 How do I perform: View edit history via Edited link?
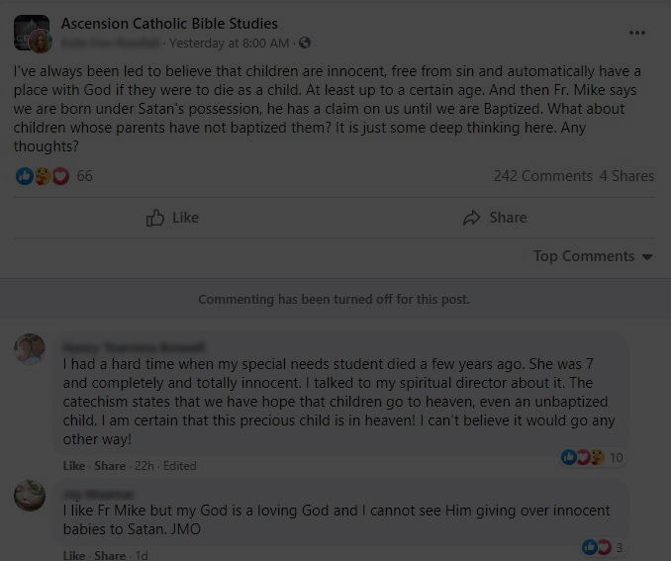coord(180,466)
